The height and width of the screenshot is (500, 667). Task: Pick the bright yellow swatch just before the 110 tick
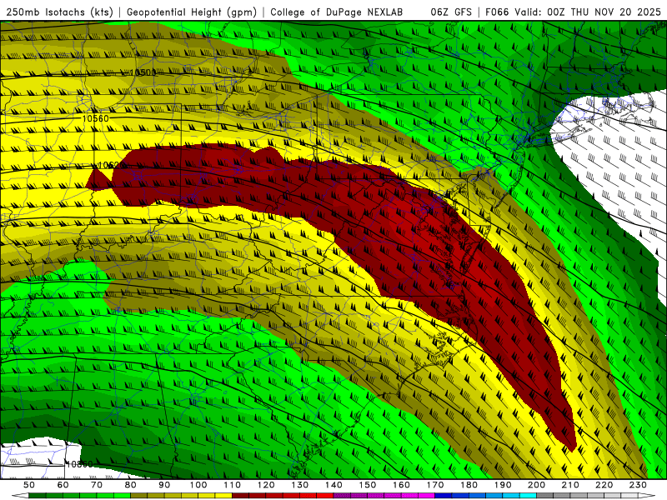click(x=223, y=496)
